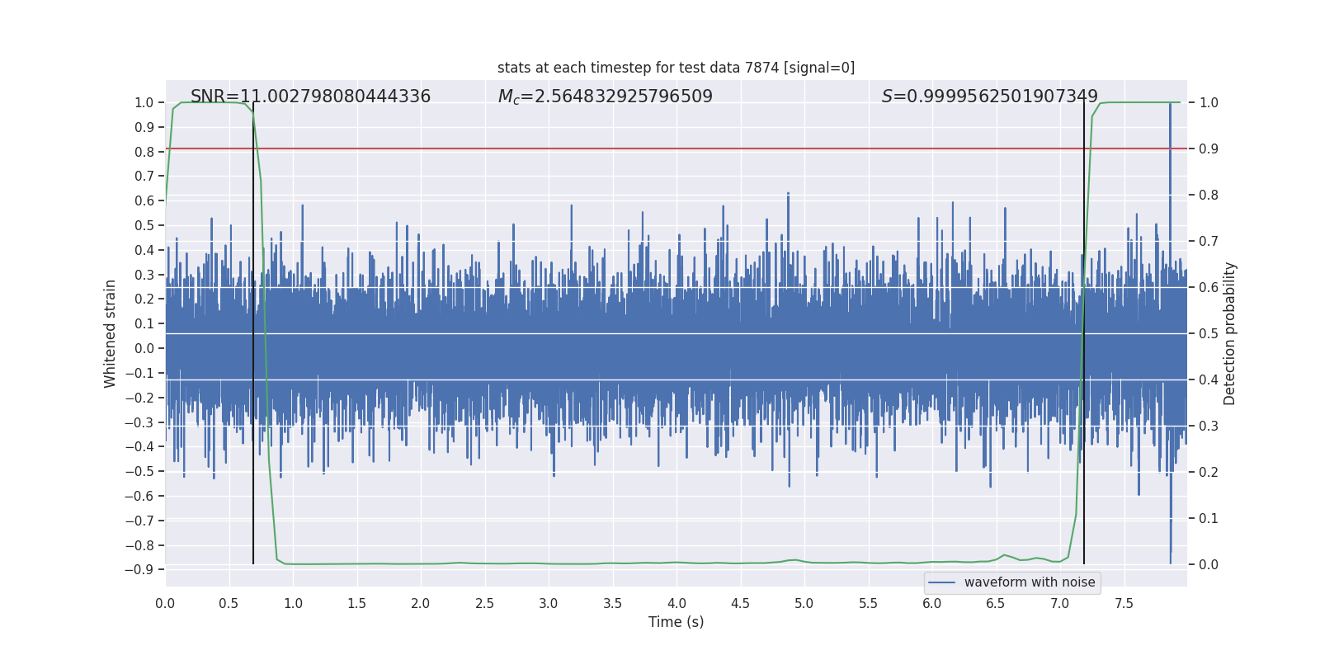This screenshot has width=1320, height=660.
Task: Click the first black vertical marker line
Action: (x=253, y=333)
